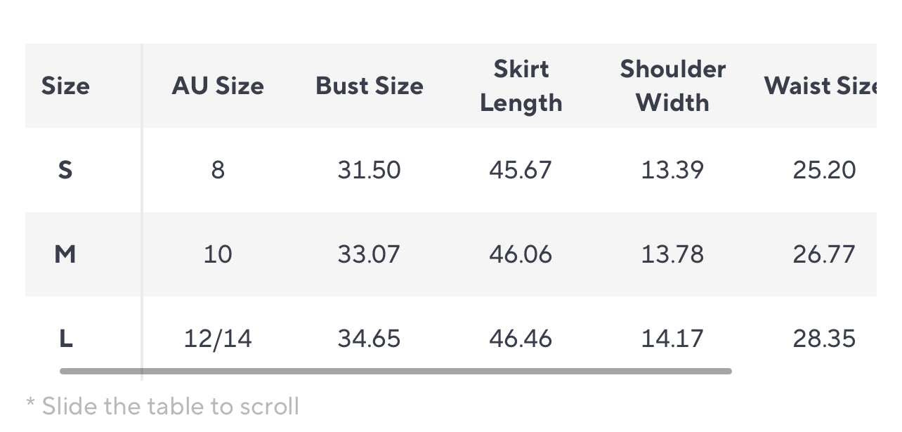The height and width of the screenshot is (432, 902).
Task: Select the Size column header
Action: (65, 86)
